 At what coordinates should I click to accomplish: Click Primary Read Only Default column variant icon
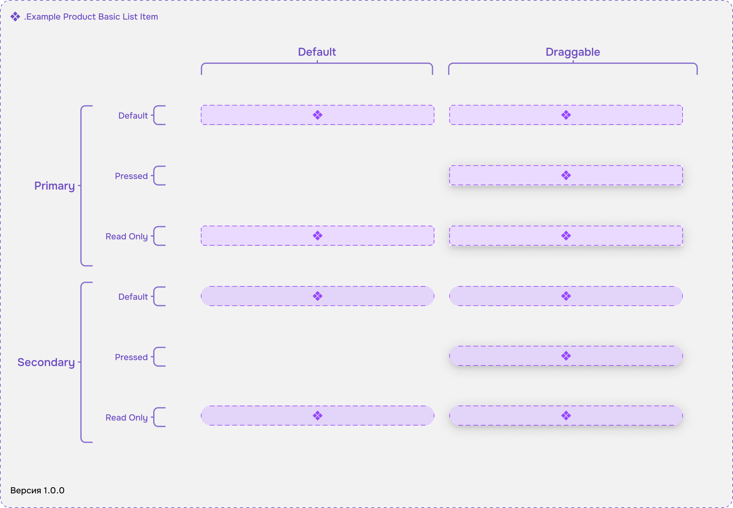tap(318, 236)
